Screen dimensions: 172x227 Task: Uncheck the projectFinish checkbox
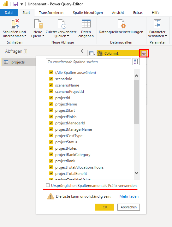(51, 116)
